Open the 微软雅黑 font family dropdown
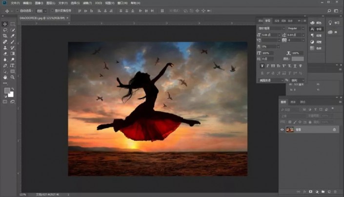344x197 pixels. click(271, 29)
